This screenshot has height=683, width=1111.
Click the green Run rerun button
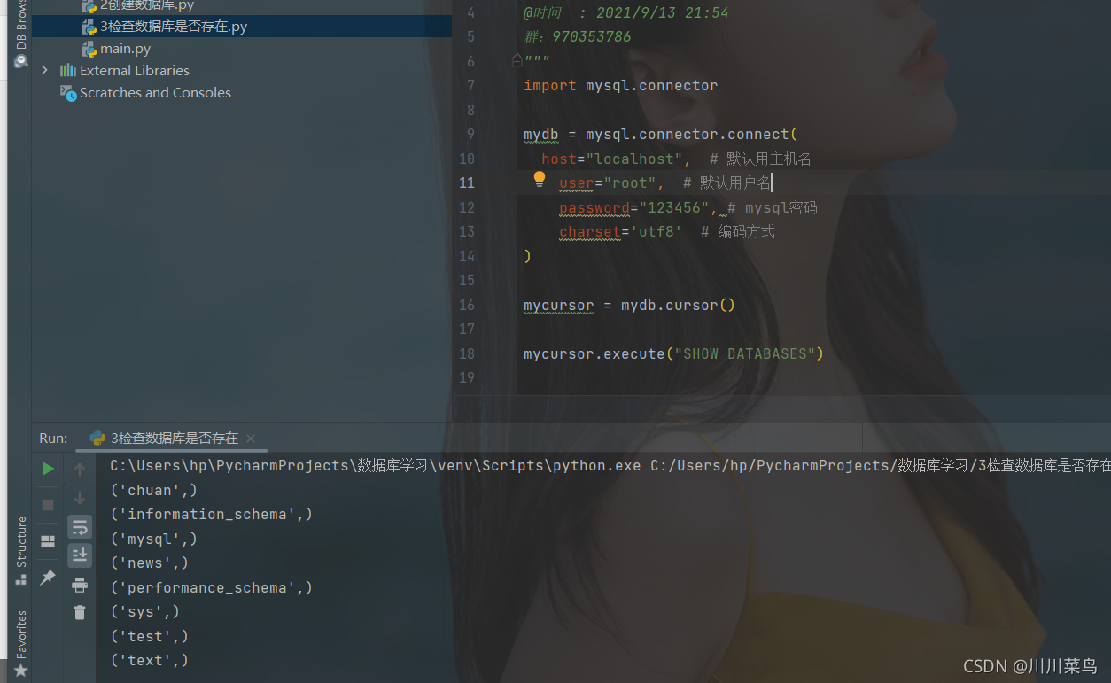tap(49, 469)
